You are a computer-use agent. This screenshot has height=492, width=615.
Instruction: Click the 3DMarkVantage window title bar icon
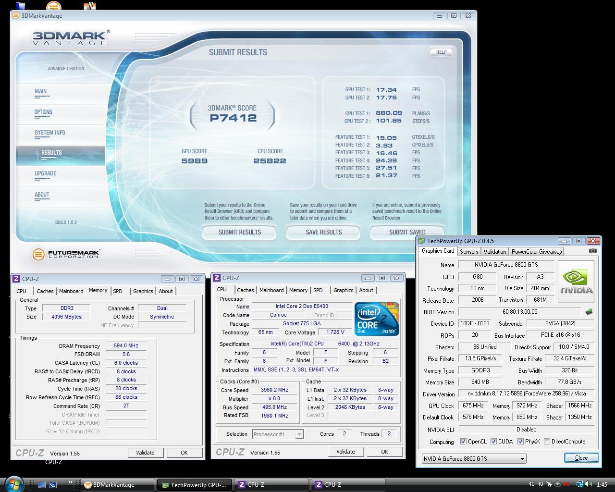pyautogui.click(x=15, y=15)
